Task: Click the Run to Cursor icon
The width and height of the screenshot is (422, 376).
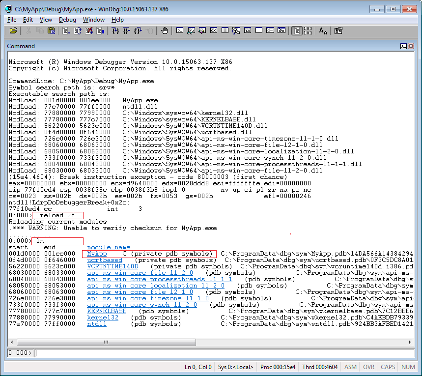Action: coord(149,30)
